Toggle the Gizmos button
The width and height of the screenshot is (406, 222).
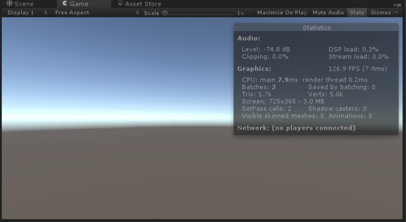click(381, 12)
